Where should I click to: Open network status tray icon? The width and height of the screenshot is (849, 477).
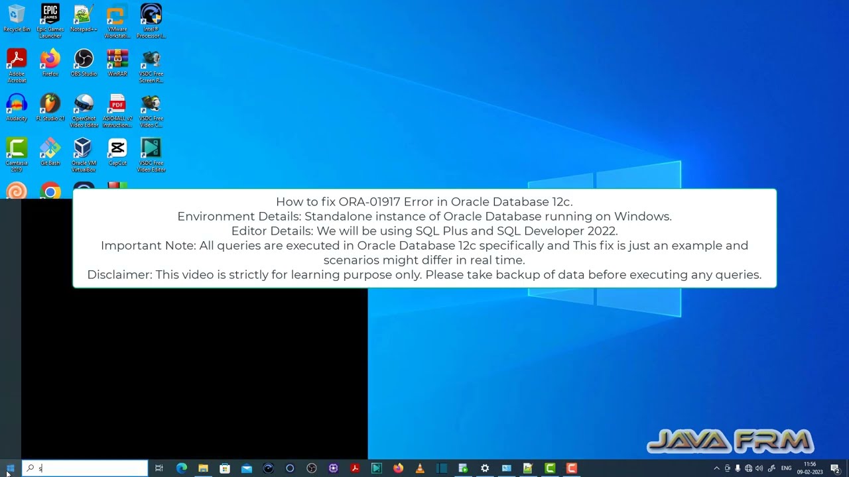[748, 468]
